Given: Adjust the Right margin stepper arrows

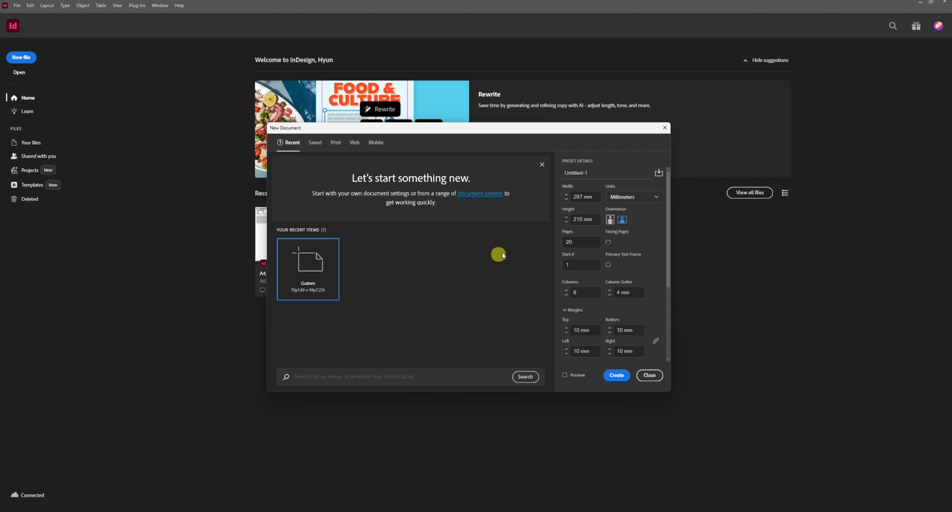Looking at the screenshot, I should [610, 352].
